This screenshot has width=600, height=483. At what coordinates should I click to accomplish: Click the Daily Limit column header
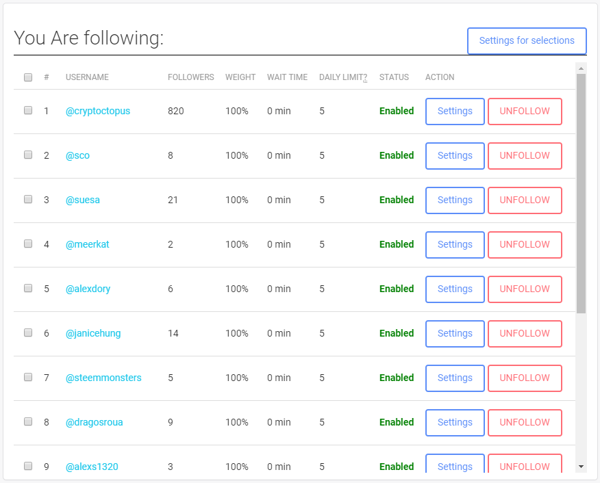[x=342, y=77]
